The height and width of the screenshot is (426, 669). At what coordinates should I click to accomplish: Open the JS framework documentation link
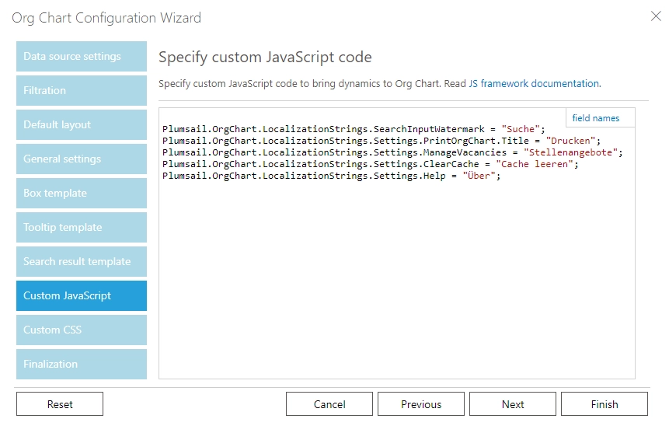pos(534,84)
